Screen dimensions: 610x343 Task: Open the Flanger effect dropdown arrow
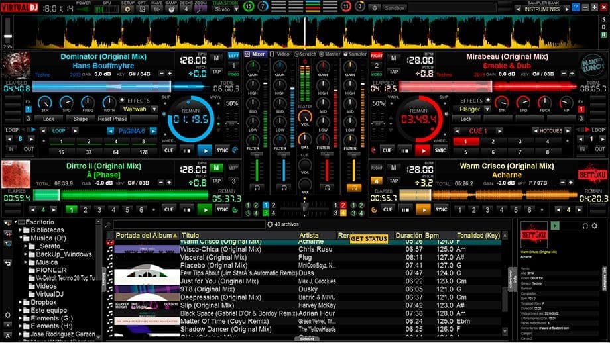pyautogui.click(x=487, y=109)
